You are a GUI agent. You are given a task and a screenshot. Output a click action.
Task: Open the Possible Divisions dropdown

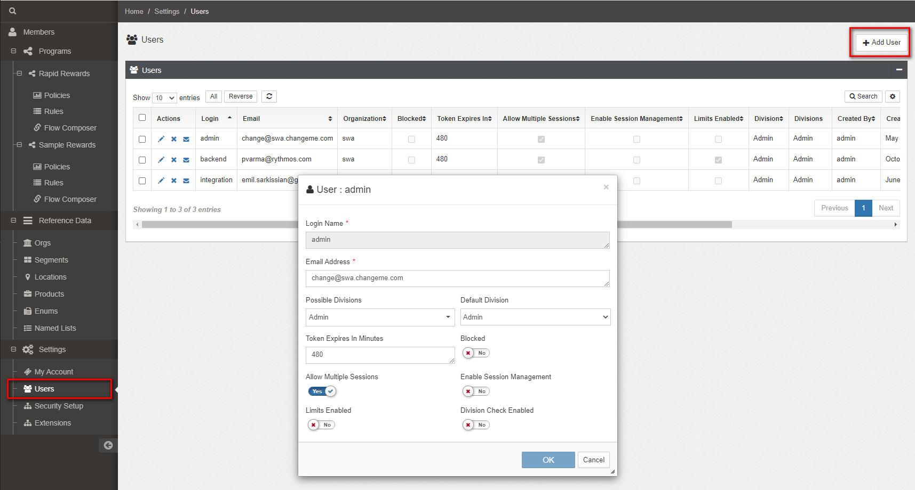(380, 317)
